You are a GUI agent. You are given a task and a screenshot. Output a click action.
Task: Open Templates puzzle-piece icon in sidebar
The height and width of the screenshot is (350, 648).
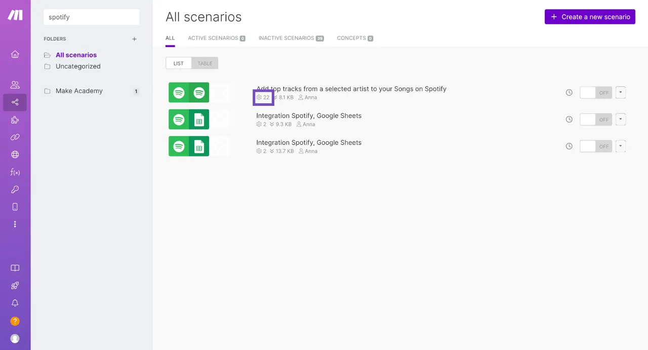click(15, 120)
